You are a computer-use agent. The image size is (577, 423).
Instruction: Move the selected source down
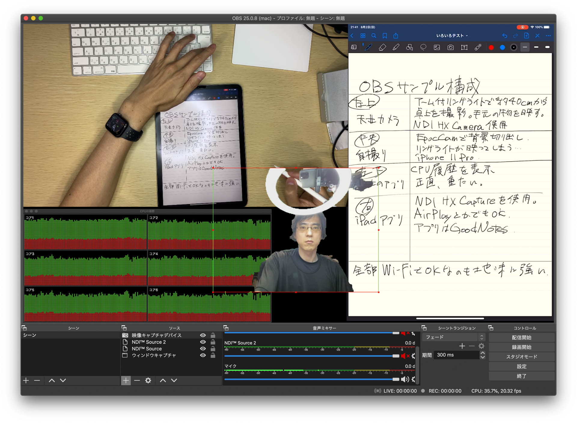174,380
